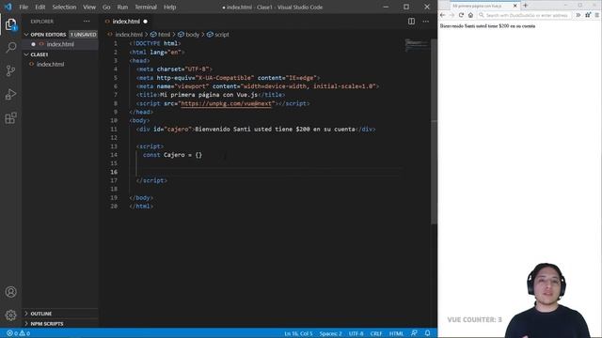Image resolution: width=602 pixels, height=338 pixels.
Task: Click CRLF end-of-line setting
Action: tap(376, 333)
